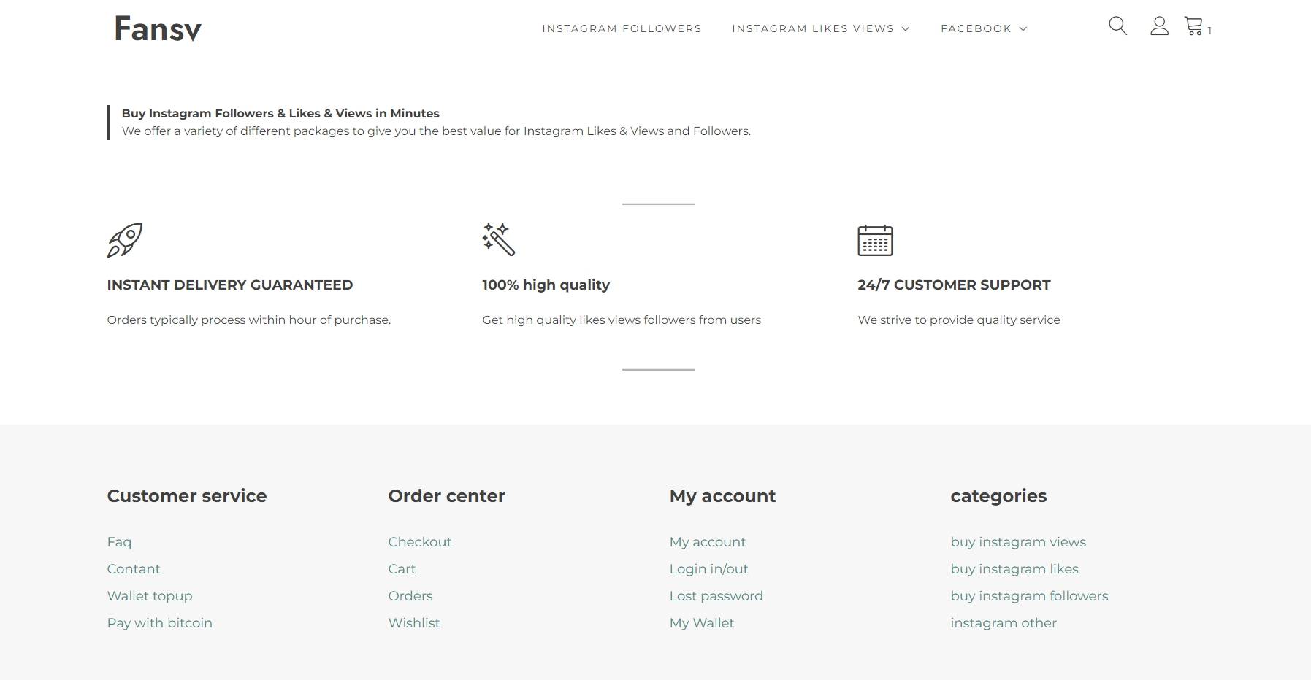Expand the Facebook menu chevron
The image size is (1311, 680).
point(1023,28)
